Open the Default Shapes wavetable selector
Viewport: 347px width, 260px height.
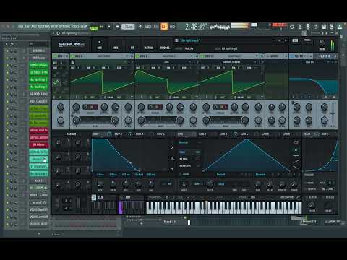point(231,62)
